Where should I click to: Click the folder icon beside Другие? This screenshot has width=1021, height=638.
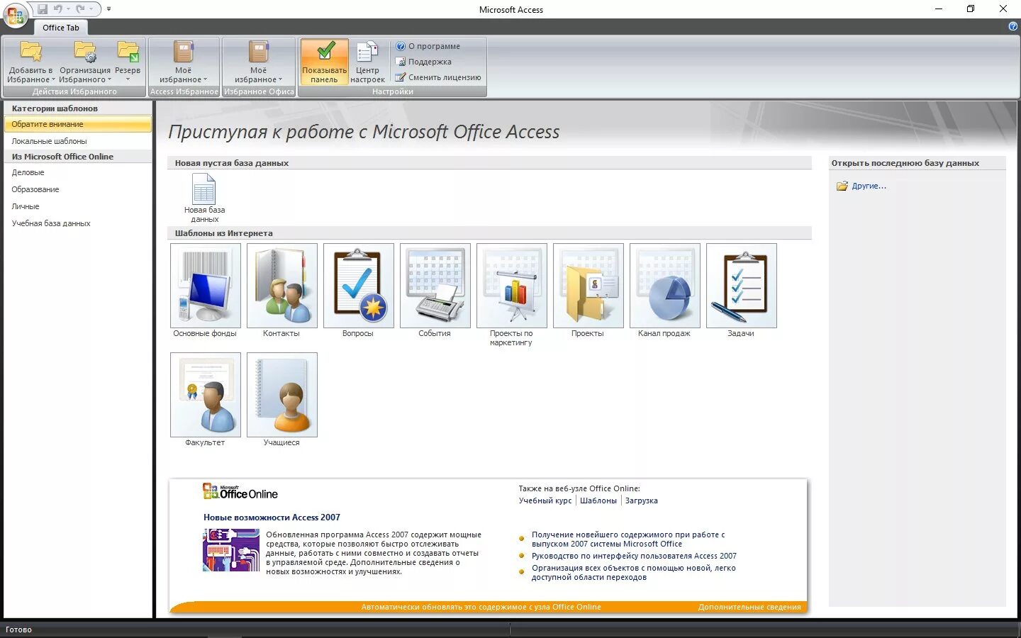842,186
